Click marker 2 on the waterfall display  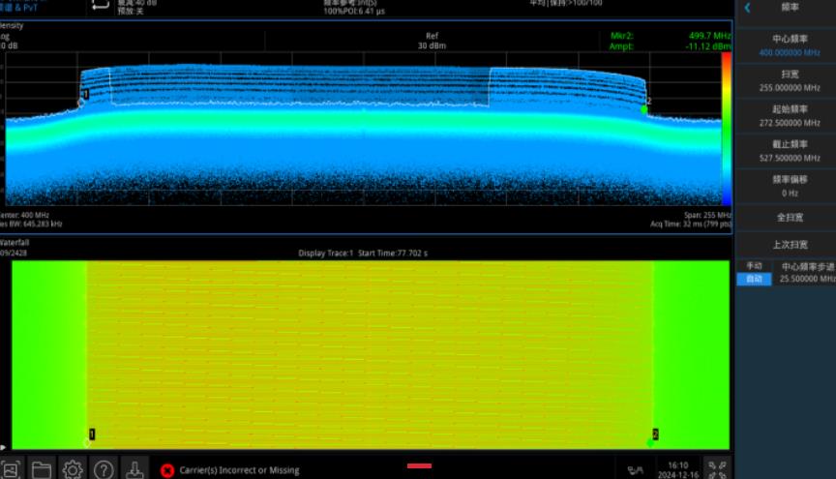click(655, 435)
